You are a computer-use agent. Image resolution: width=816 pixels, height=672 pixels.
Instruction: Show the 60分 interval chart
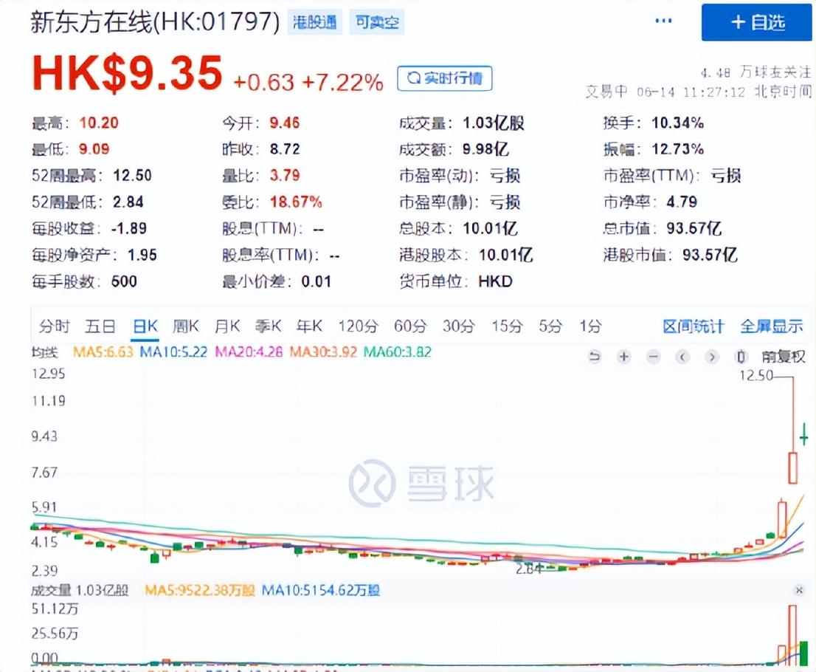410,326
